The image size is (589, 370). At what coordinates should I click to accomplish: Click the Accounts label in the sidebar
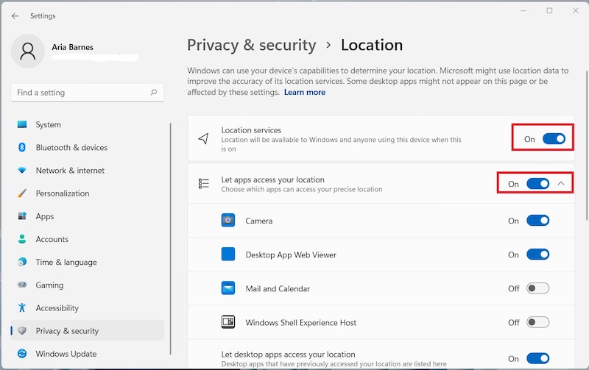coord(52,239)
